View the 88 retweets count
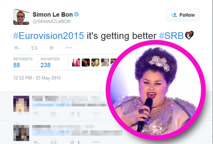 coord(17,65)
